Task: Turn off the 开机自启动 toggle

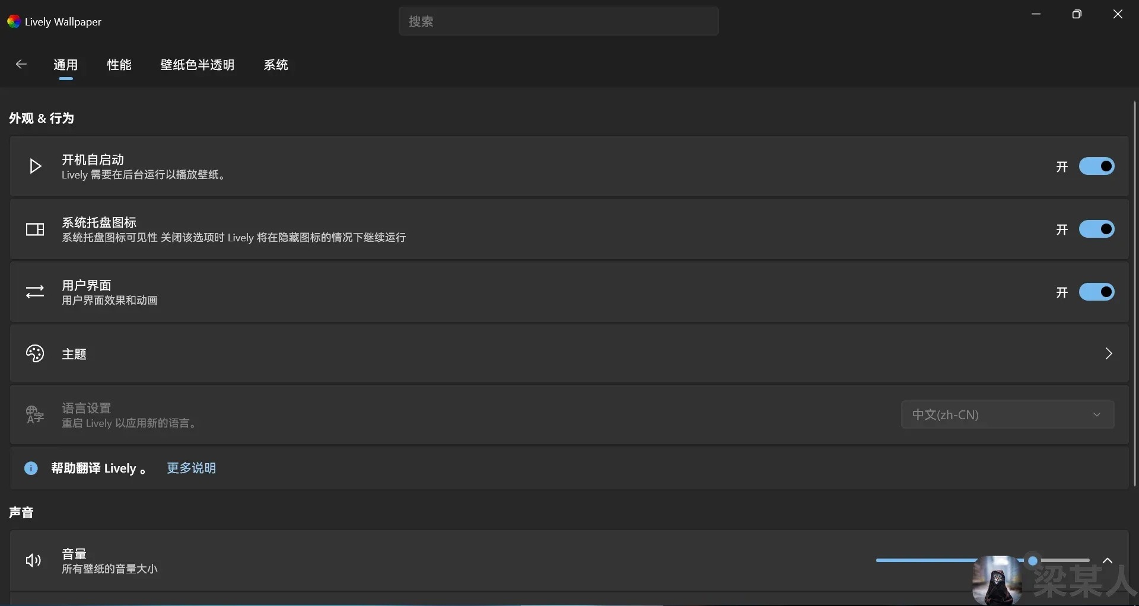Action: point(1096,167)
